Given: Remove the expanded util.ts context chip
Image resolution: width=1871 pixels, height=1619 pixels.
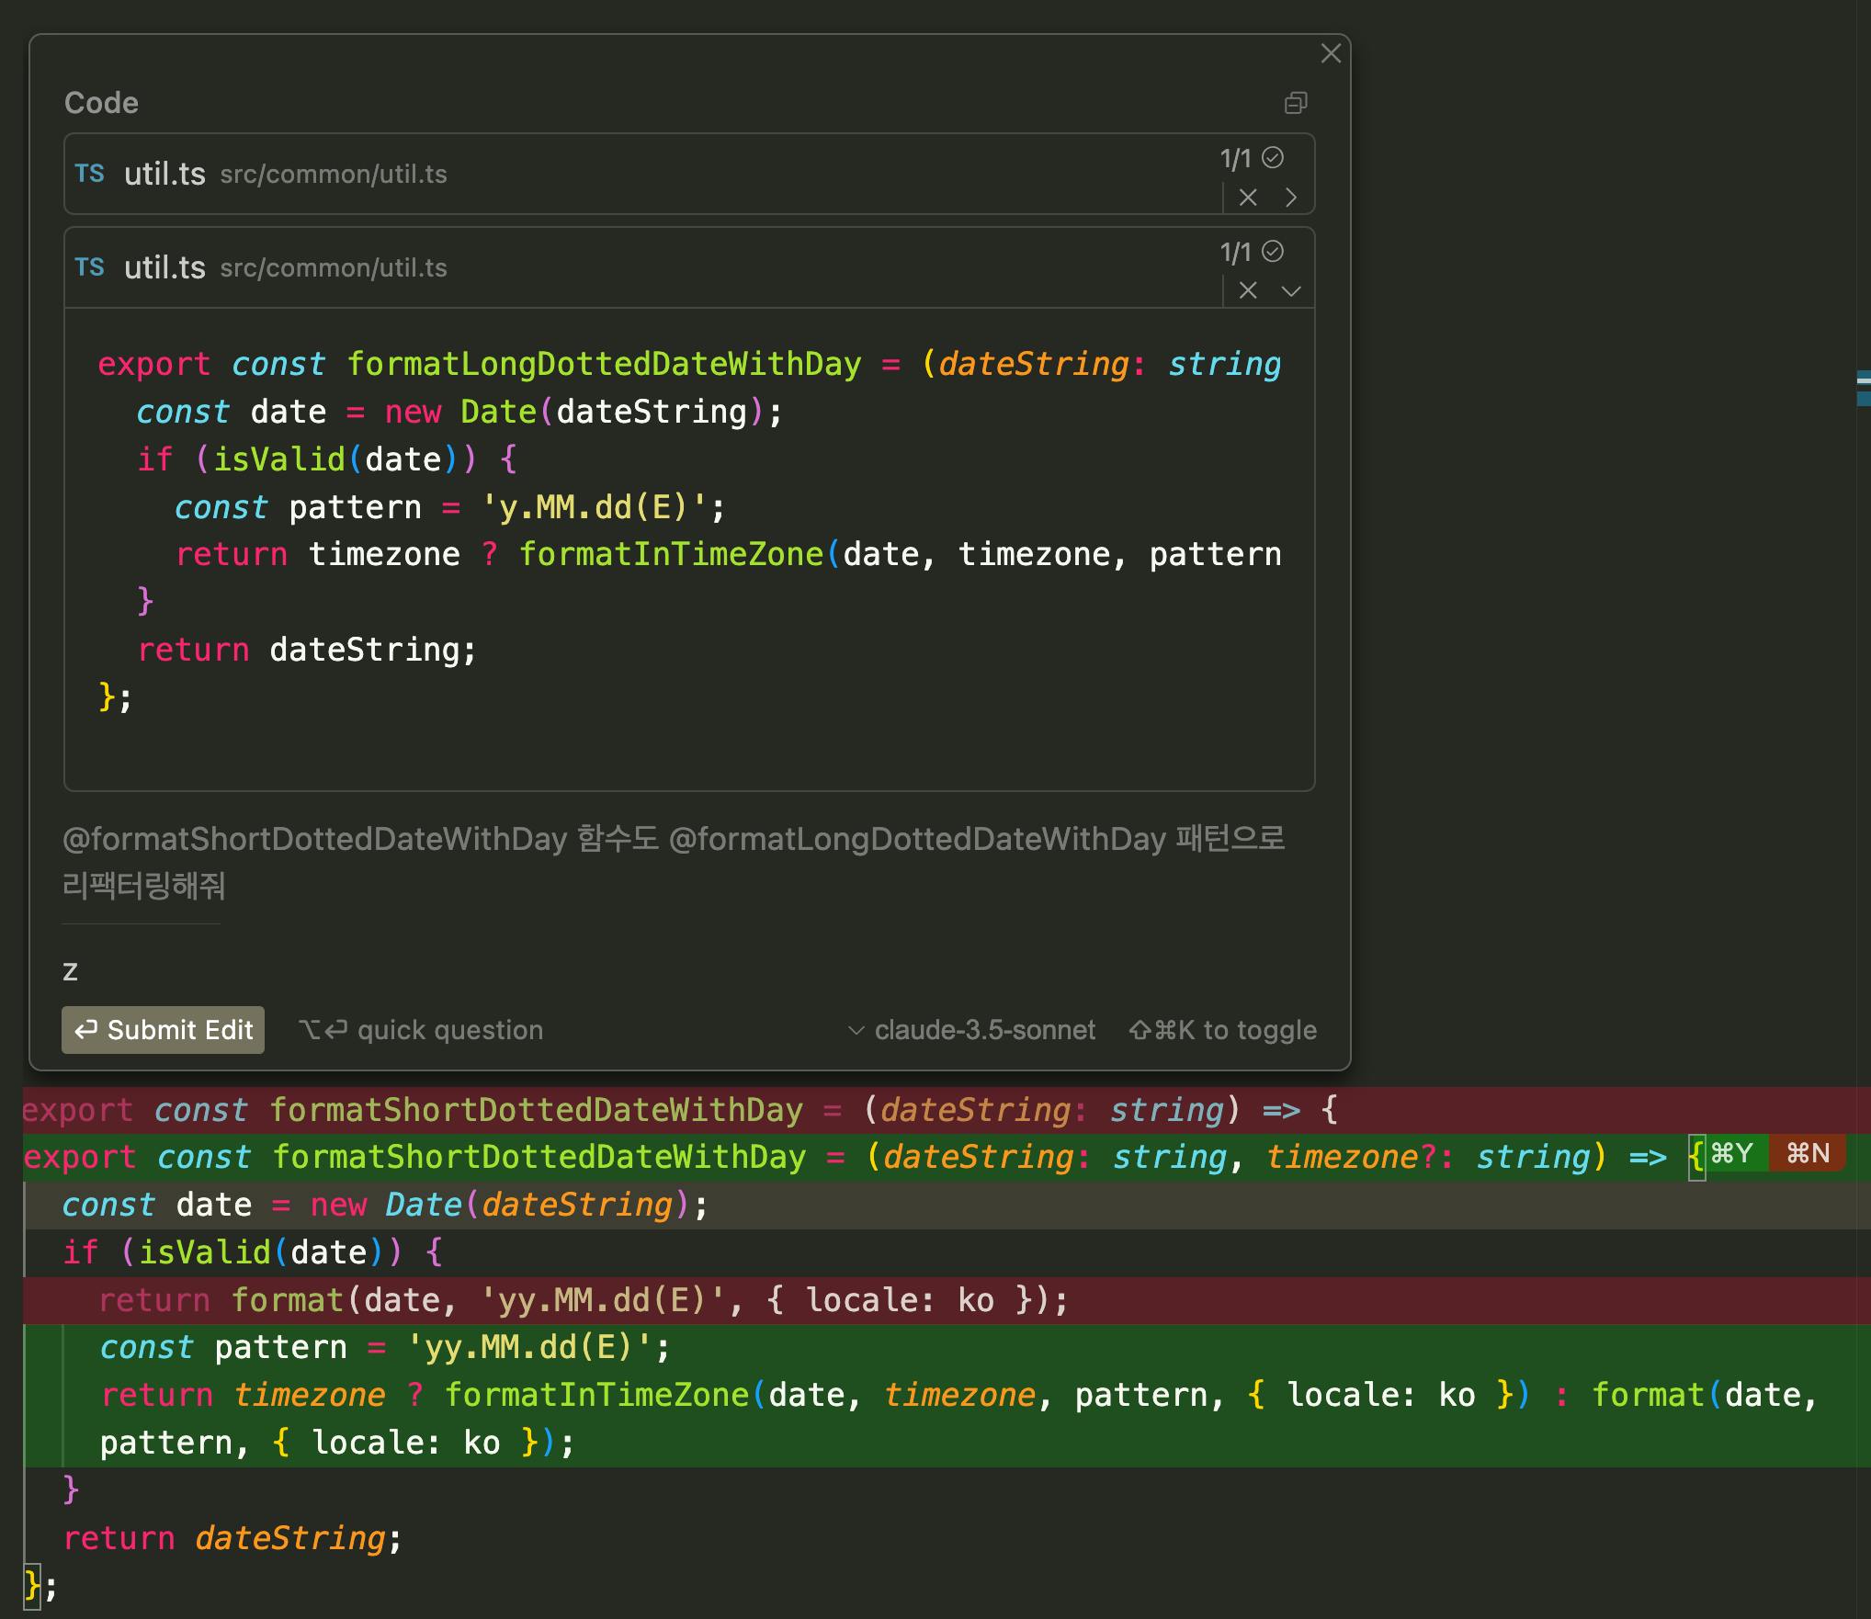Looking at the screenshot, I should [1247, 290].
